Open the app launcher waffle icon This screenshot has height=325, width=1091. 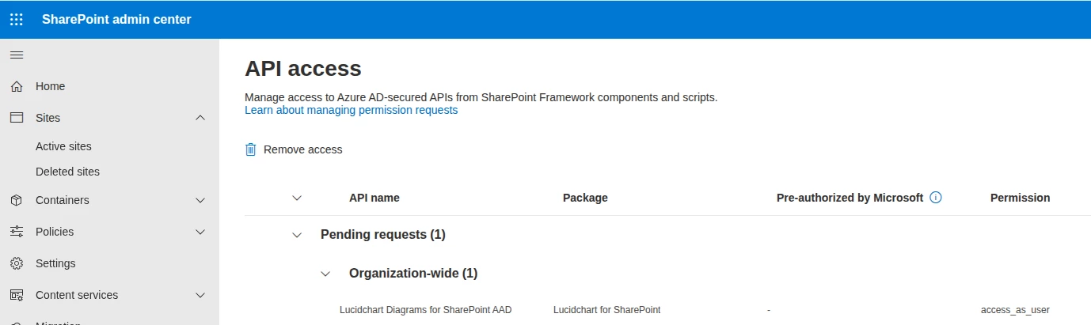17,19
